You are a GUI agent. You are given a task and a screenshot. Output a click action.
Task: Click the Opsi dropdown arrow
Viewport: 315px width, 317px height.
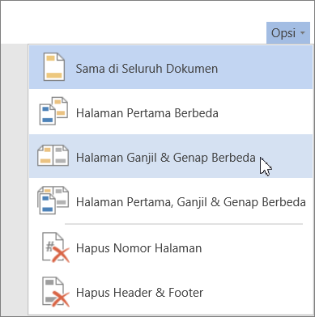(303, 33)
